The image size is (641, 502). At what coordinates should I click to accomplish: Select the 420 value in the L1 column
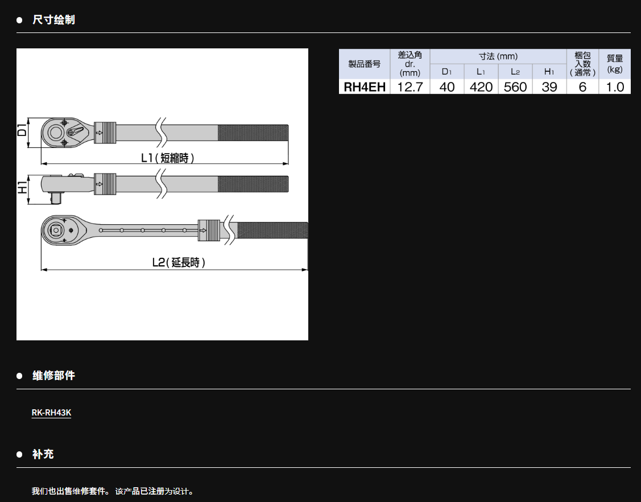(x=481, y=87)
